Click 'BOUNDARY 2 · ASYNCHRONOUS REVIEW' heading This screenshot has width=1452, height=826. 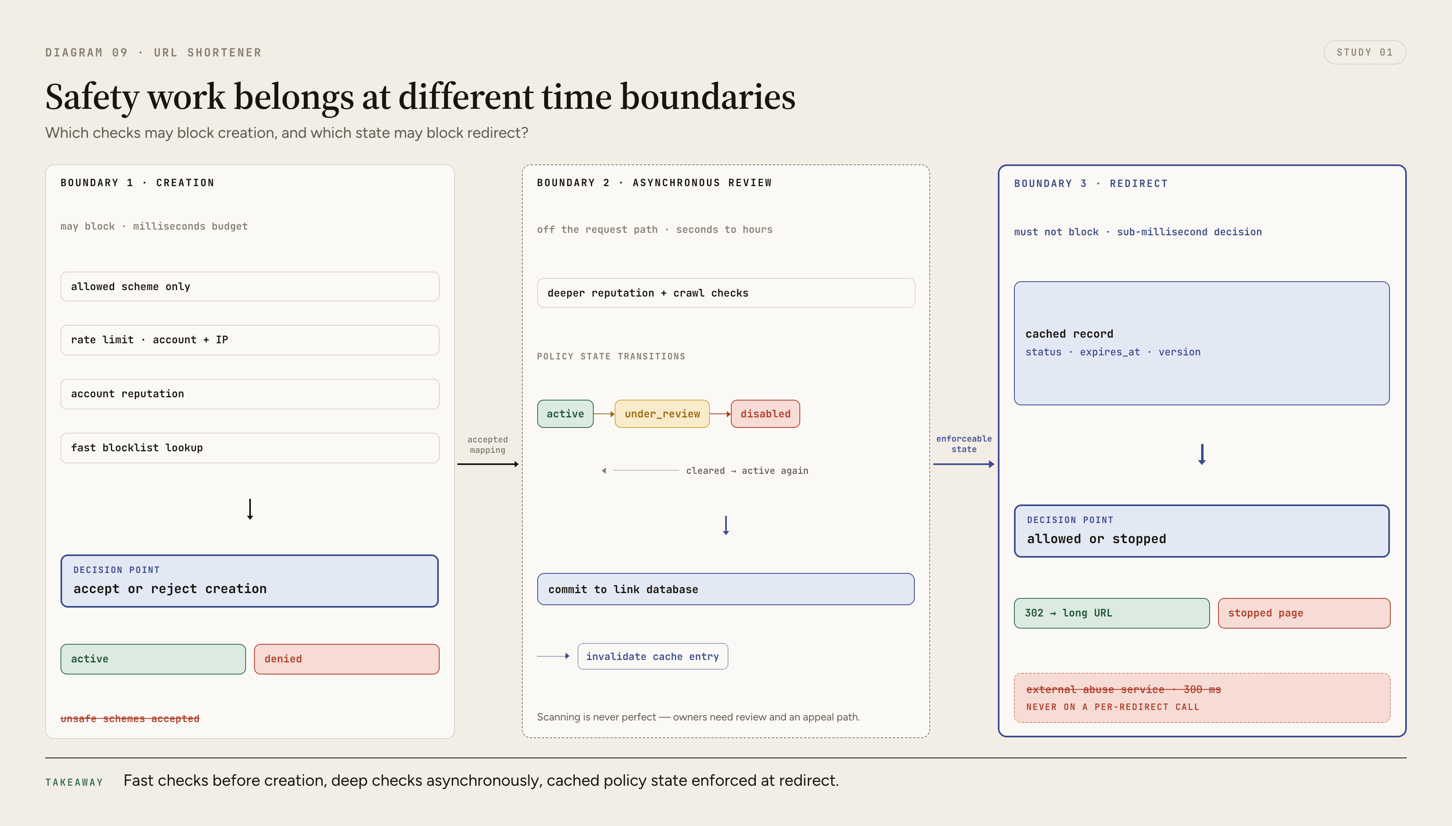coord(654,183)
